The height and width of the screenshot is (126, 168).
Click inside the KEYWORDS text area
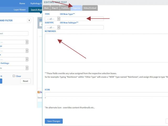tap(106, 48)
